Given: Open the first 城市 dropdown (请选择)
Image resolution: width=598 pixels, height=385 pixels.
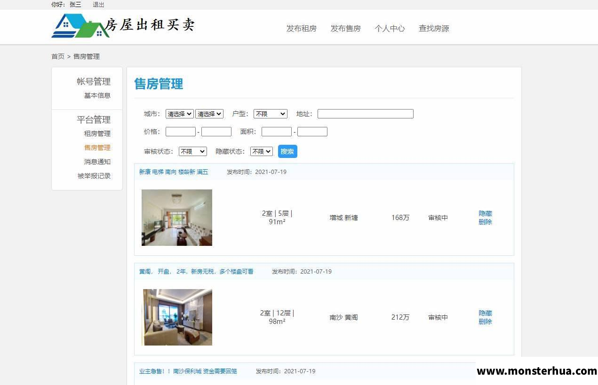Looking at the screenshot, I should point(179,114).
